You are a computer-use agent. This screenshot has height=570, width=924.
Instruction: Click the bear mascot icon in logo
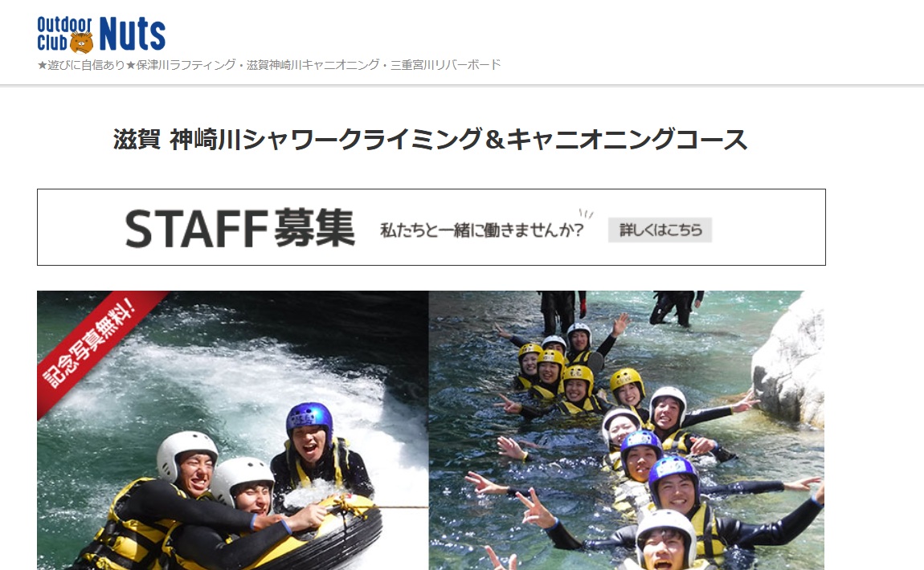(81, 43)
